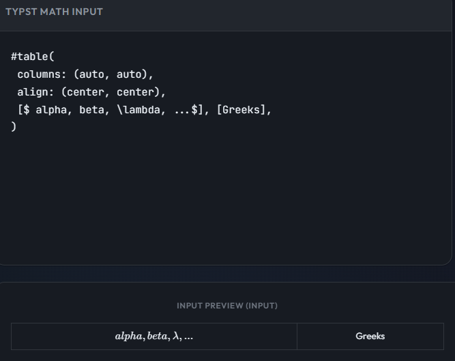Click the TYPST MATH INPUT header

[x=54, y=12]
